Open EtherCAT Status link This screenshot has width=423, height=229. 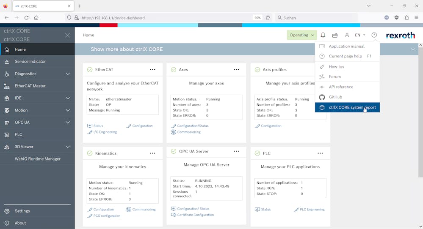pos(95,125)
